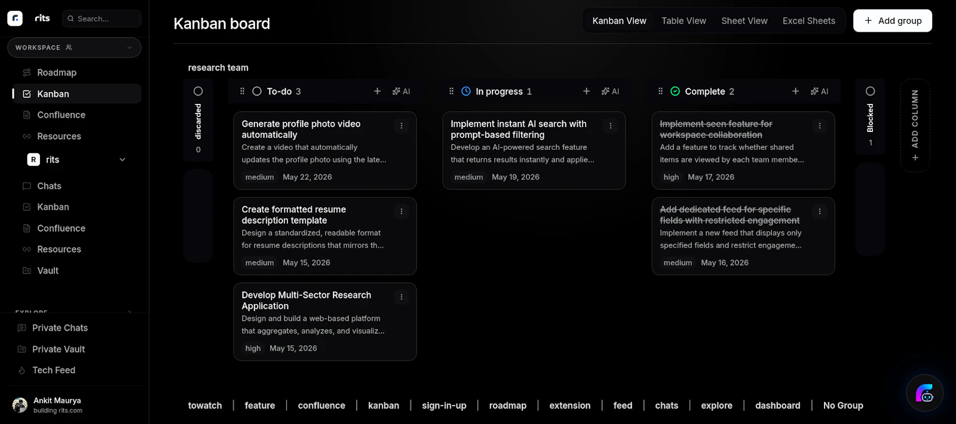Collapse the rits workspace section
Screen dimensions: 956x424
(122, 159)
